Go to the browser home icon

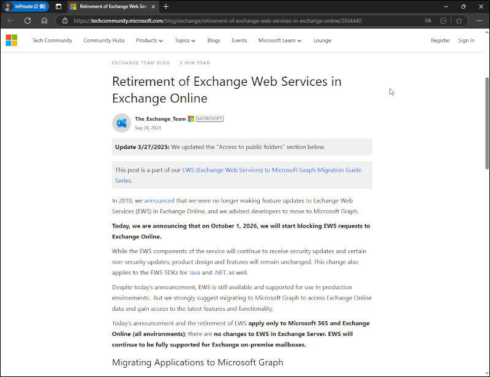click(44, 21)
